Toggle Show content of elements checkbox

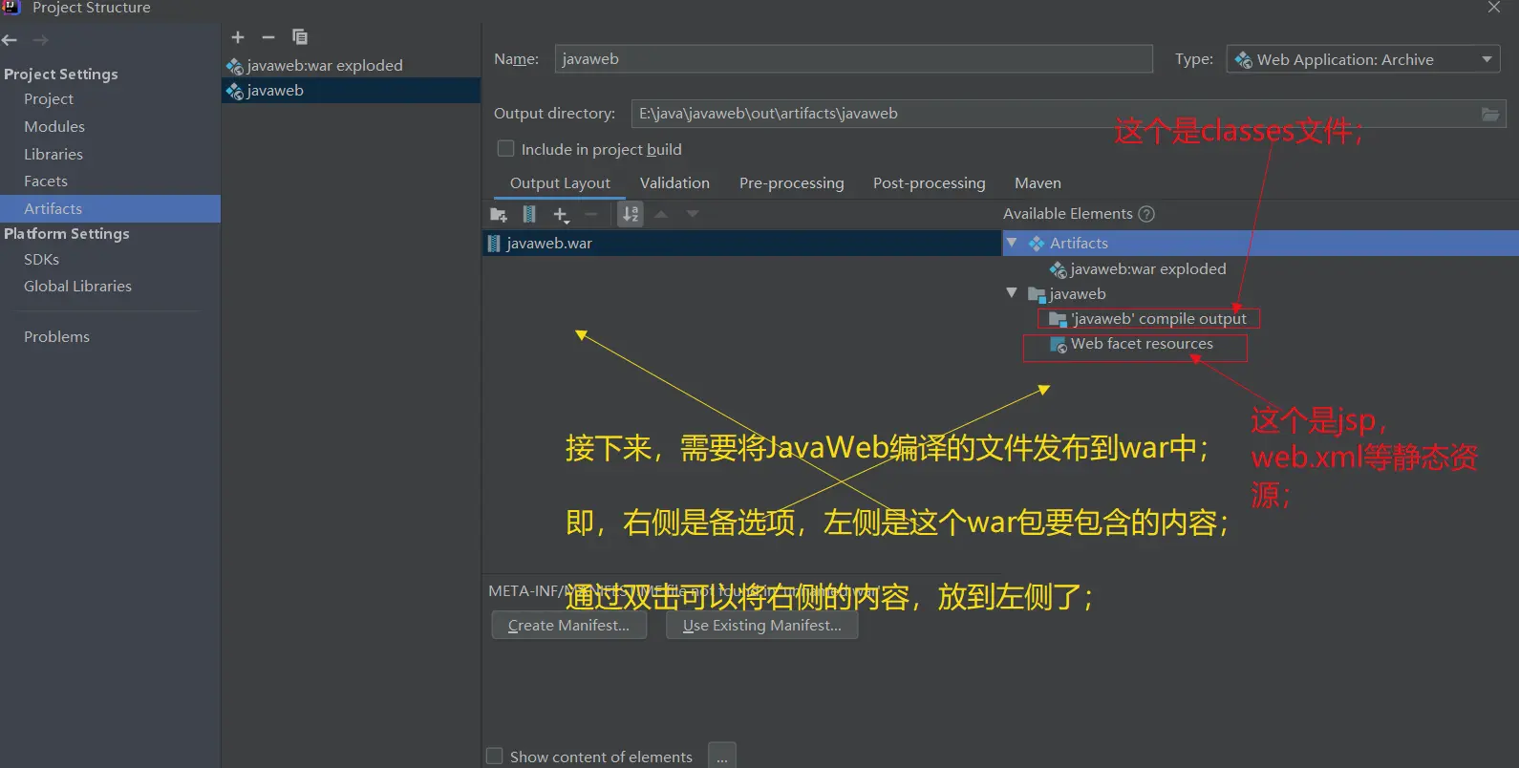[495, 757]
